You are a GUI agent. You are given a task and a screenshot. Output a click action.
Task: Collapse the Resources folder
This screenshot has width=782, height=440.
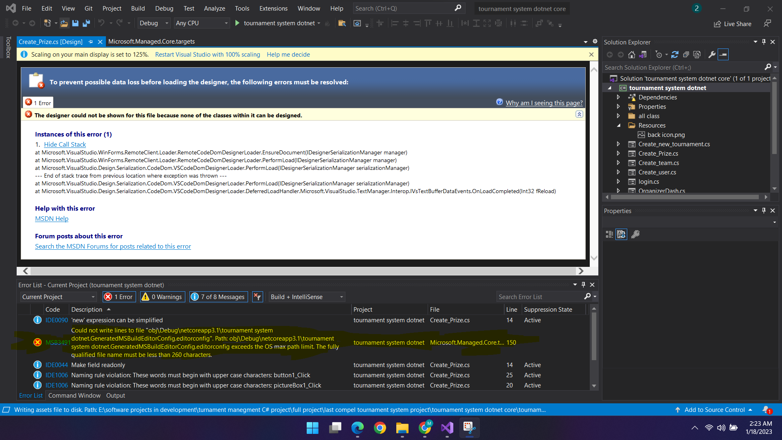point(618,125)
